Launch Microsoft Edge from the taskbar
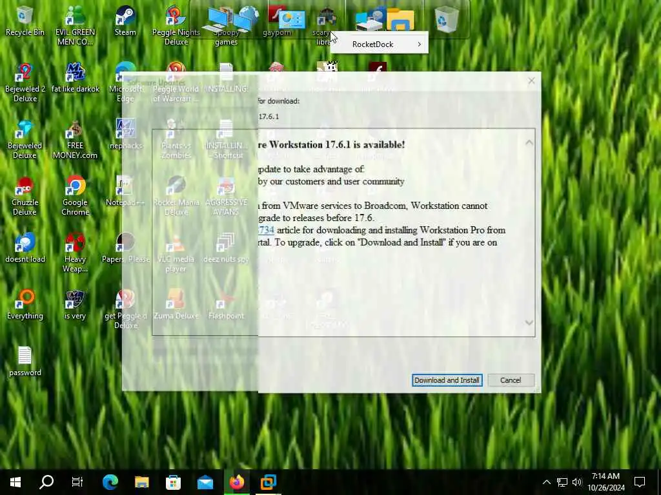 (x=110, y=482)
